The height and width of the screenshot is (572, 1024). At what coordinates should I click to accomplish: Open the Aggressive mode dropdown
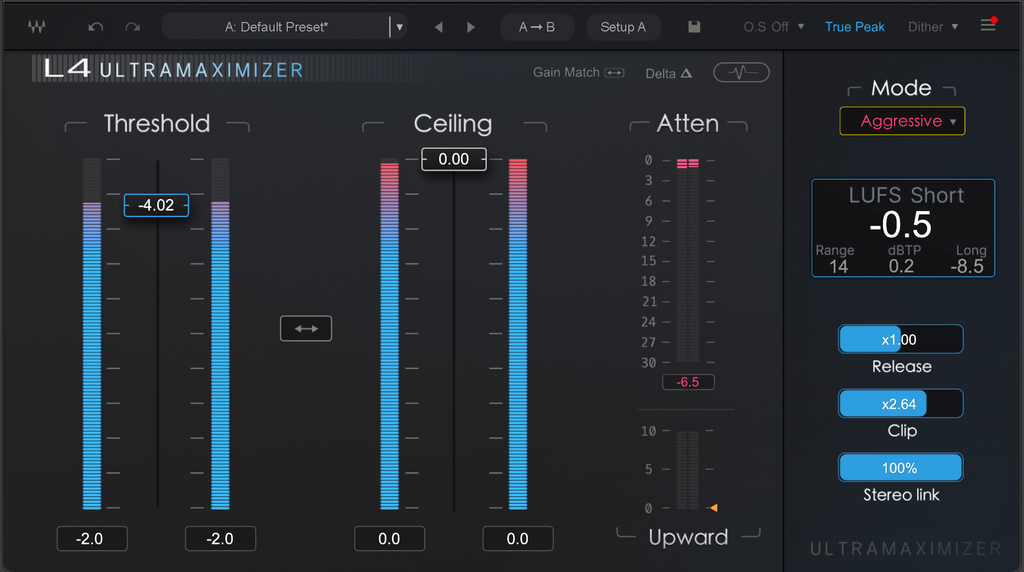click(x=902, y=121)
